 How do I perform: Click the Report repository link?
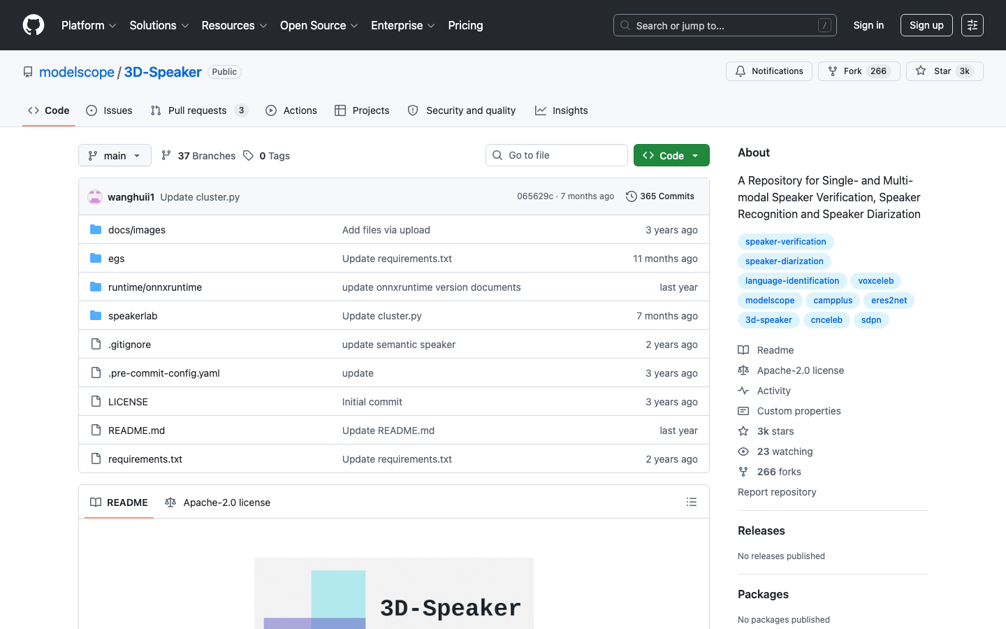pos(777,492)
